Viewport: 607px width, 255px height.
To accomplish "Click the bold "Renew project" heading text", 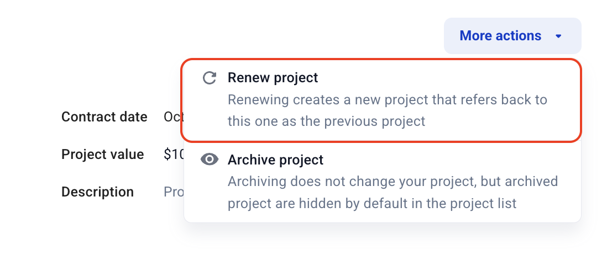I will (x=273, y=78).
